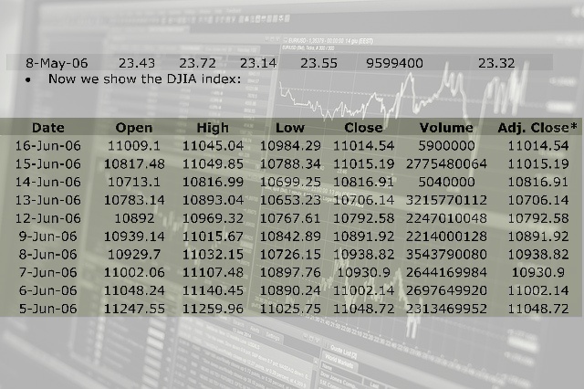Select the Low column header

(x=289, y=128)
